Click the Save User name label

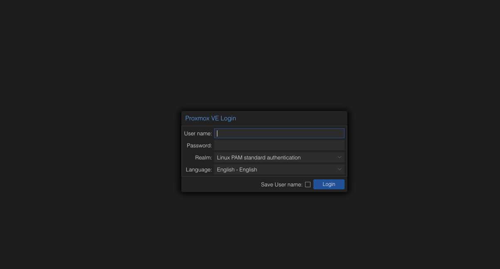coord(282,185)
